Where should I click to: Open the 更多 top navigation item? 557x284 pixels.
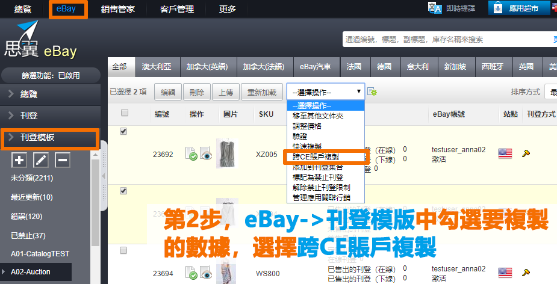pyautogui.click(x=228, y=9)
